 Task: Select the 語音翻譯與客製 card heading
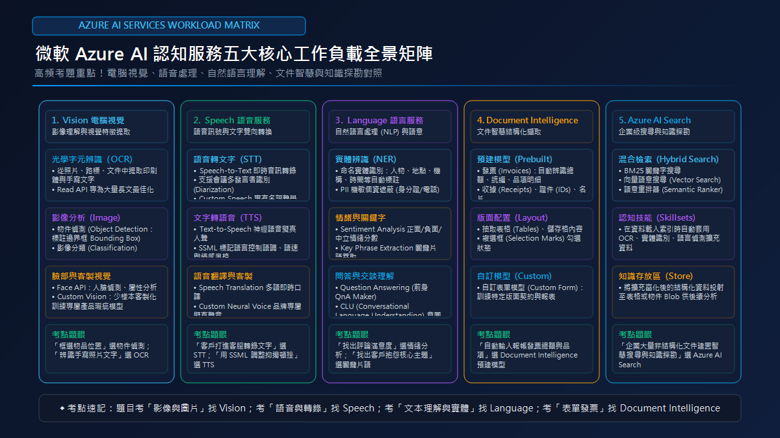pyautogui.click(x=223, y=276)
